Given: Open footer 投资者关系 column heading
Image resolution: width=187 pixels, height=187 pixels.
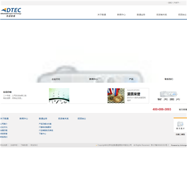Looking at the screenshot, I should pyautogui.click(x=63, y=119).
